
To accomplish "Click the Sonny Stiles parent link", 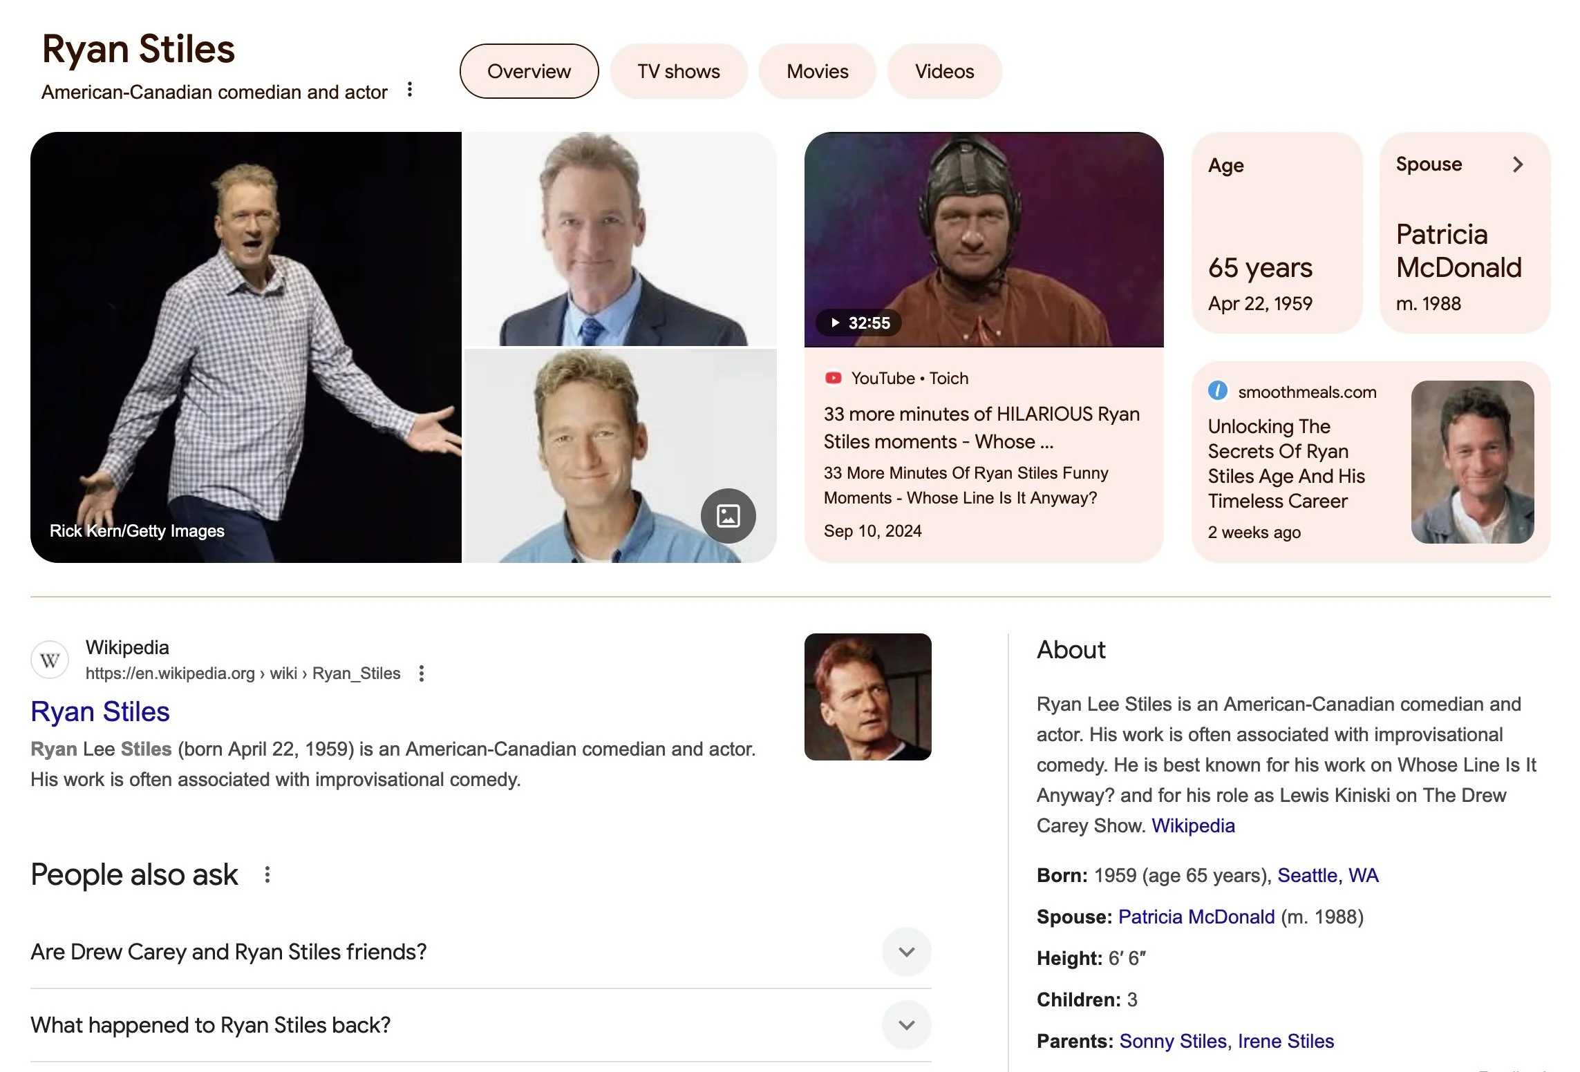I will [x=1172, y=1041].
